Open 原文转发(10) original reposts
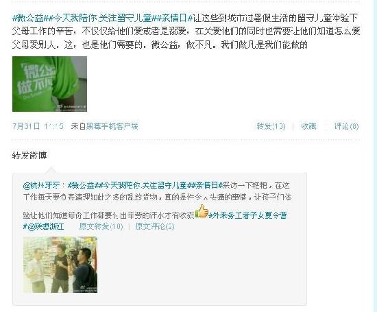 coord(101,226)
